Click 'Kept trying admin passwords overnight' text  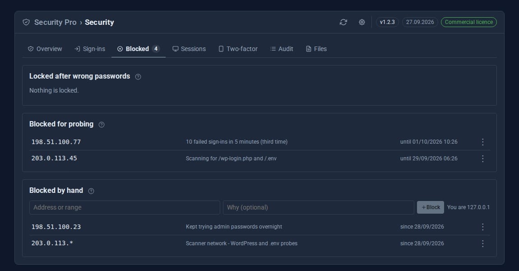pyautogui.click(x=234, y=227)
